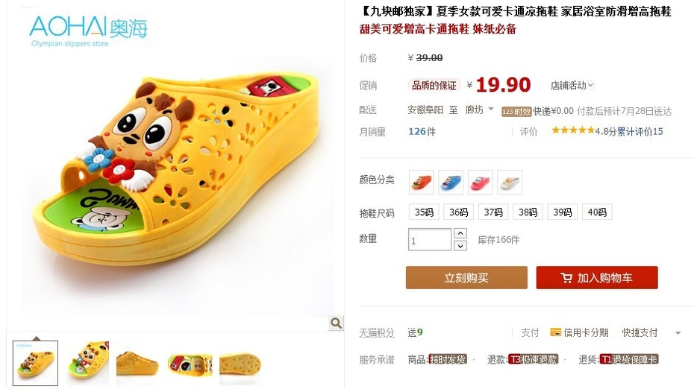Click the five-star rating icons
694x389 pixels.
572,130
